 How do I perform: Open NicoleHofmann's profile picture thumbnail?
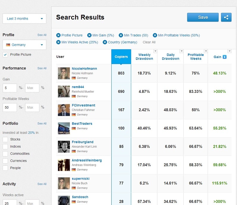pyautogui.click(x=64, y=73)
